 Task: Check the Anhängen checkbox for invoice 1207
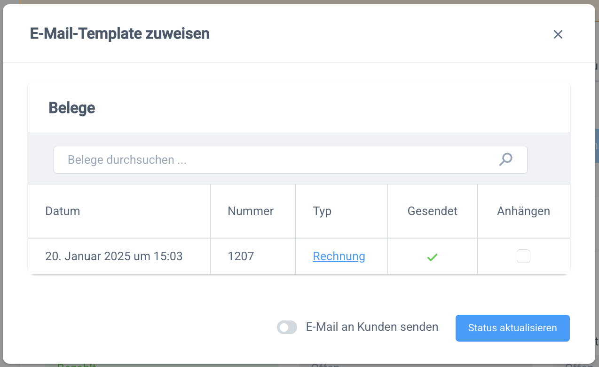[523, 256]
